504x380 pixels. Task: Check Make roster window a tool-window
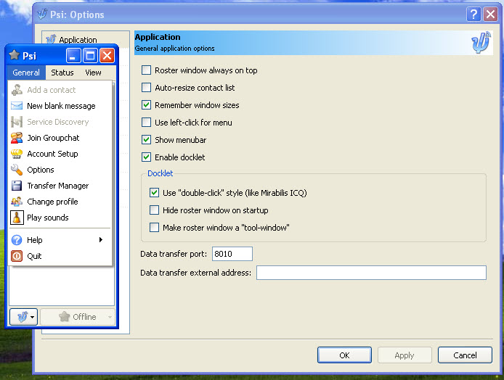point(154,227)
